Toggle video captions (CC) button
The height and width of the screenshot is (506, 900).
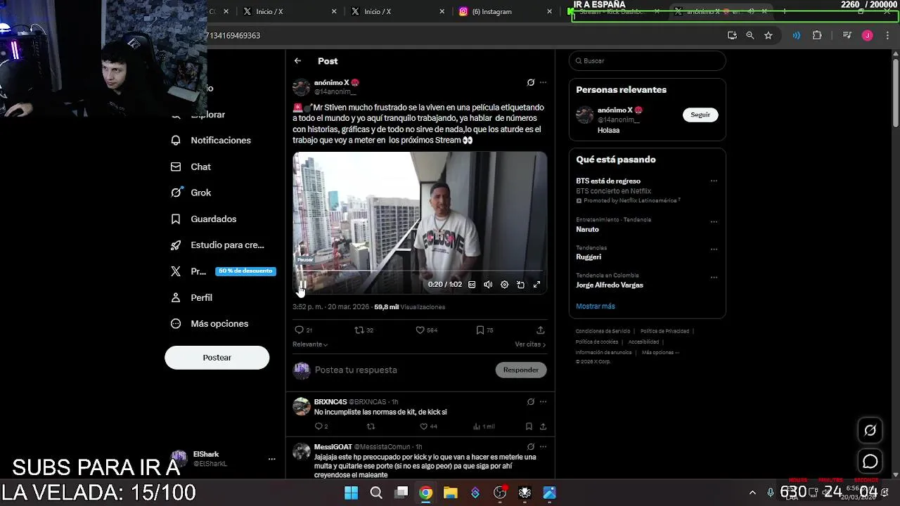[472, 285]
